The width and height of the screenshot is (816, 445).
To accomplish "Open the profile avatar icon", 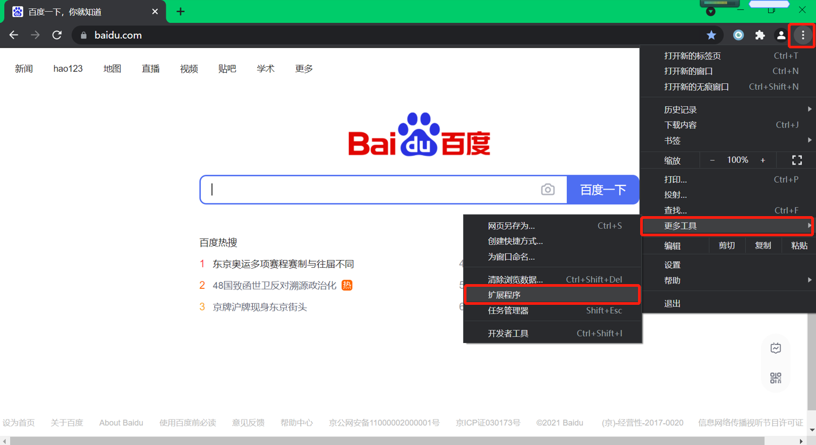I will point(781,35).
